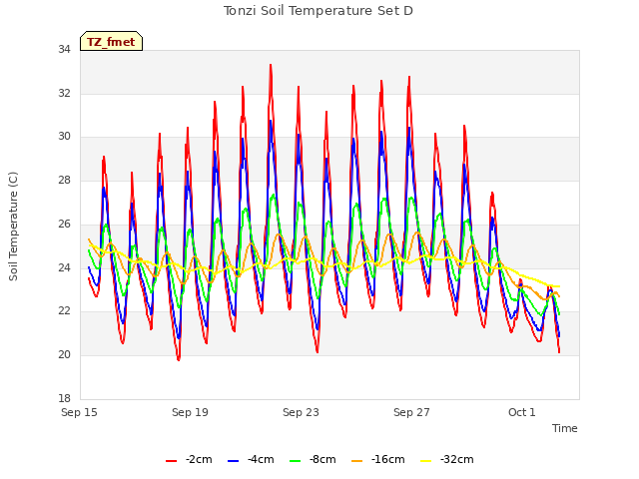Screen dimensions: 639x479
Task: Click the red -2cm legend swatch
Action: 171,461
